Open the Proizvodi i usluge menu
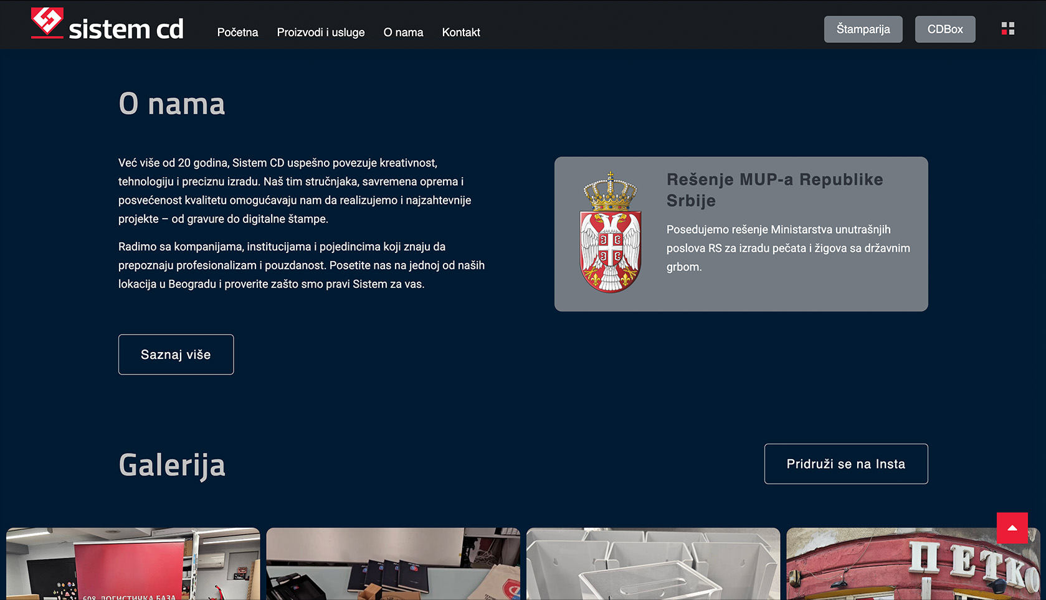 (321, 32)
